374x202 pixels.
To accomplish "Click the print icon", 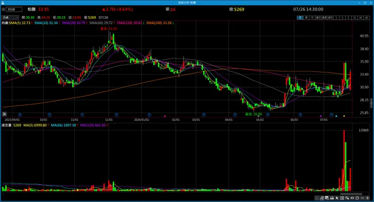I will [x=332, y=198].
